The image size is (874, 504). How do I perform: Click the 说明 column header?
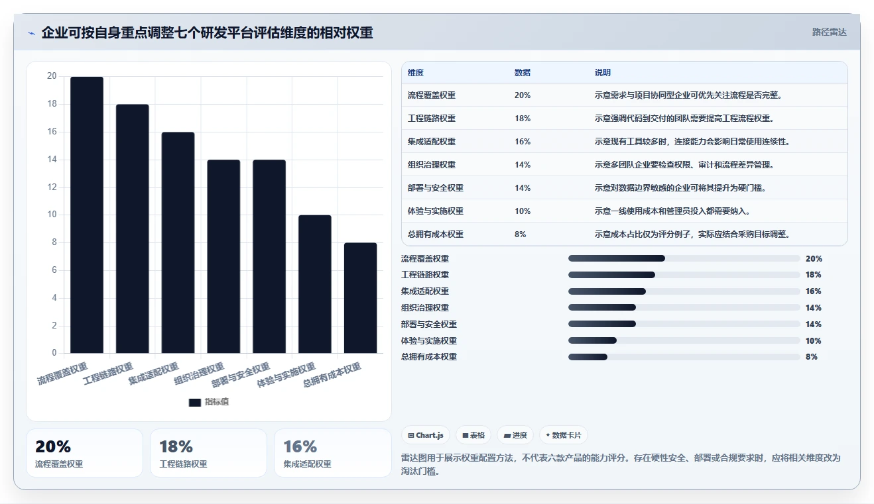click(x=603, y=72)
